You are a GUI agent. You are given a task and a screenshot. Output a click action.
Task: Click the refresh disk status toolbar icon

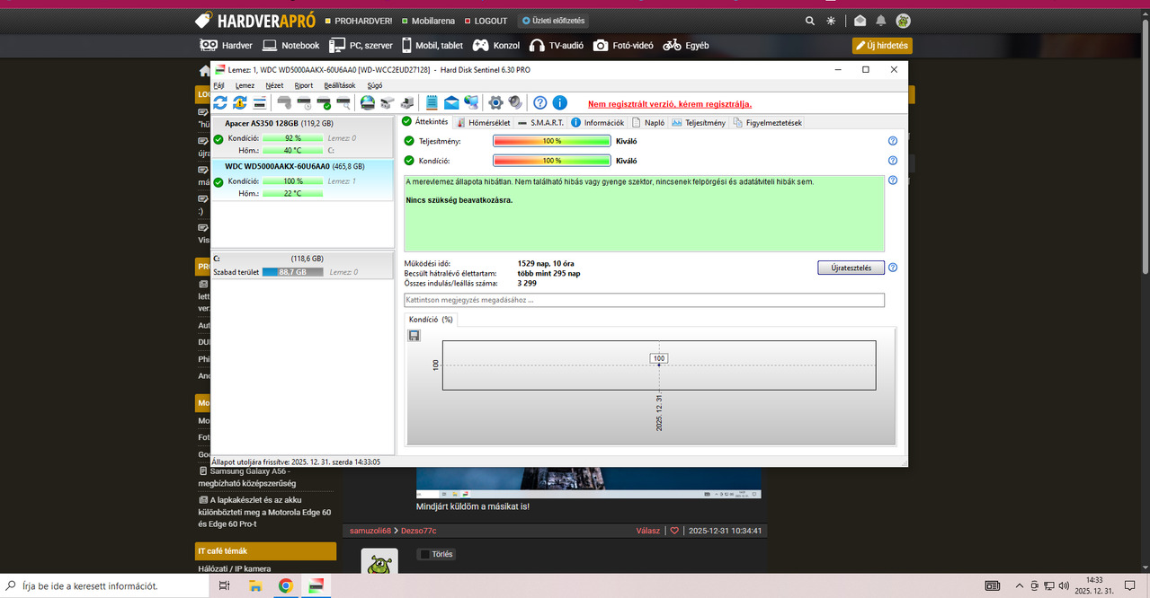[x=220, y=103]
